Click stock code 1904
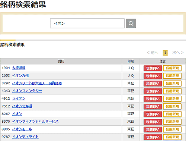This screenshot has height=141, width=186. click(6, 68)
